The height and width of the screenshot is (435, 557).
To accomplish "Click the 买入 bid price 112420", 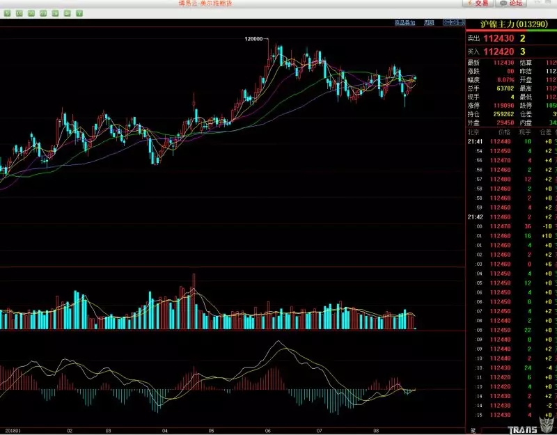I will click(499, 52).
